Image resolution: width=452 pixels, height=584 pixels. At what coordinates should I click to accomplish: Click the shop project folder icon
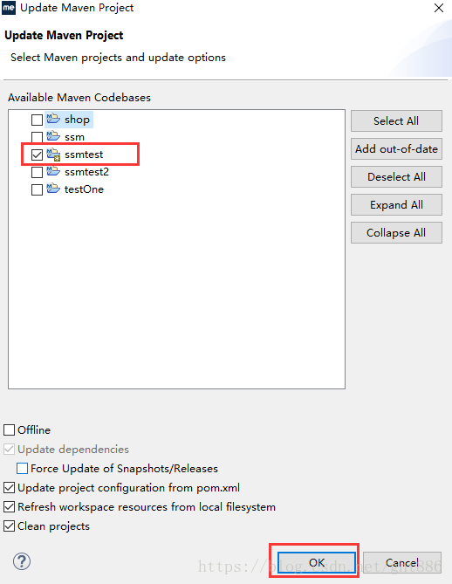point(53,119)
